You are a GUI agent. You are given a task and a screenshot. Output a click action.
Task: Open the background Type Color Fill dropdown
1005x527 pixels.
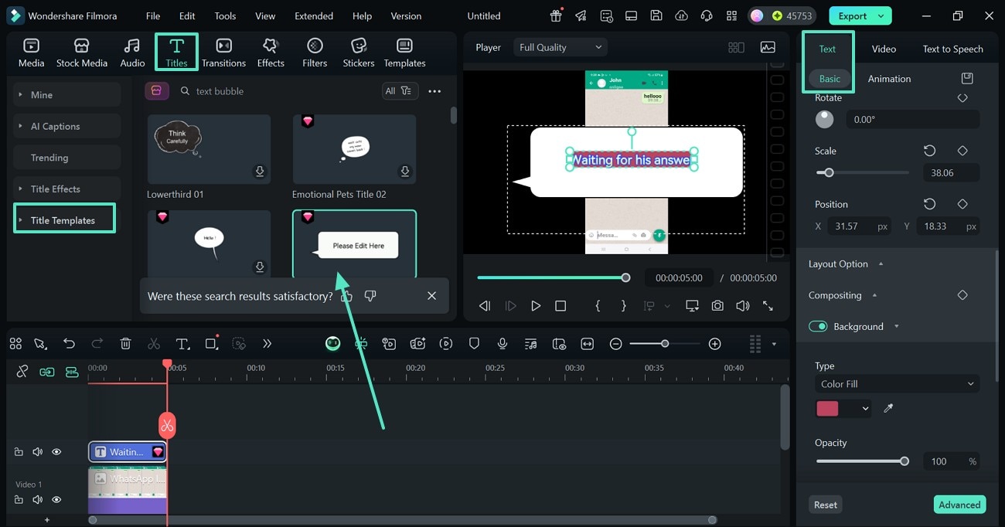click(897, 384)
